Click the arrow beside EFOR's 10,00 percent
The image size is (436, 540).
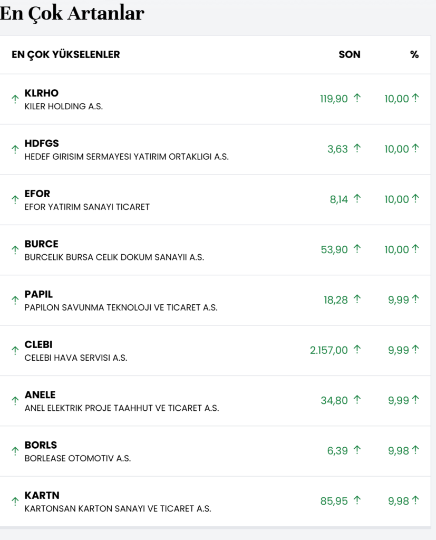pos(415,198)
